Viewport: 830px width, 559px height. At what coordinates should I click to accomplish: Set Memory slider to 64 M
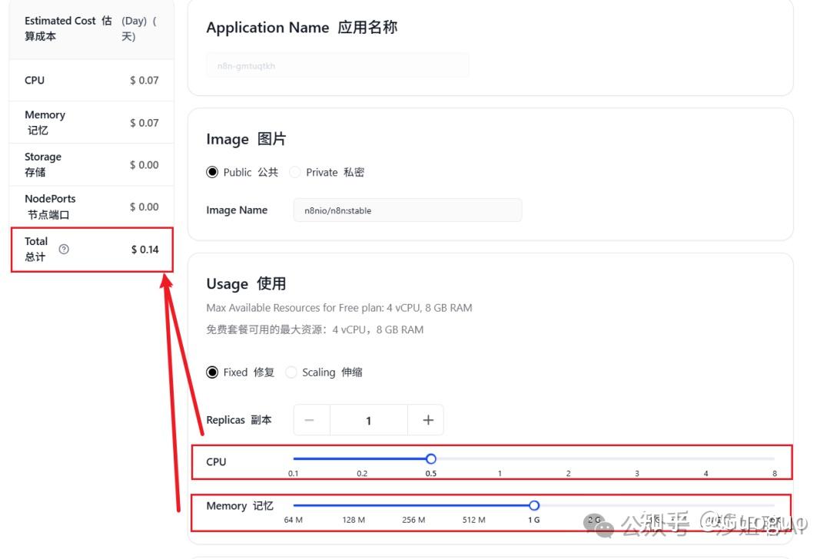(x=294, y=505)
